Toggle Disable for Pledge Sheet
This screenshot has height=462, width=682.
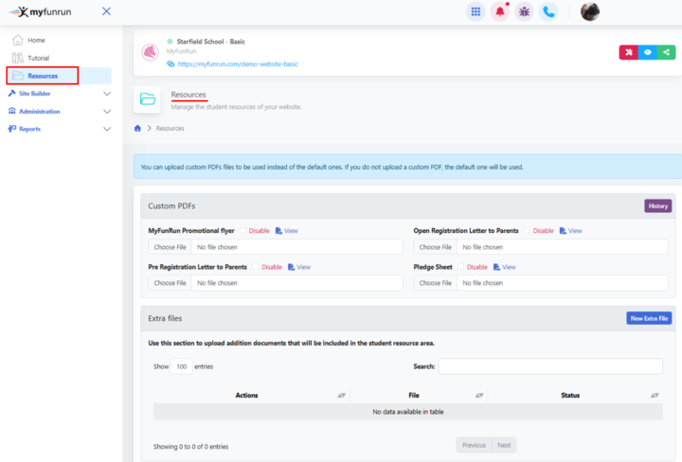(461, 267)
